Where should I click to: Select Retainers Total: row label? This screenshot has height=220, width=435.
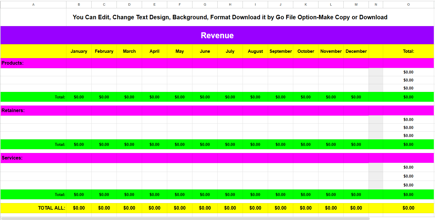pyautogui.click(x=60, y=144)
